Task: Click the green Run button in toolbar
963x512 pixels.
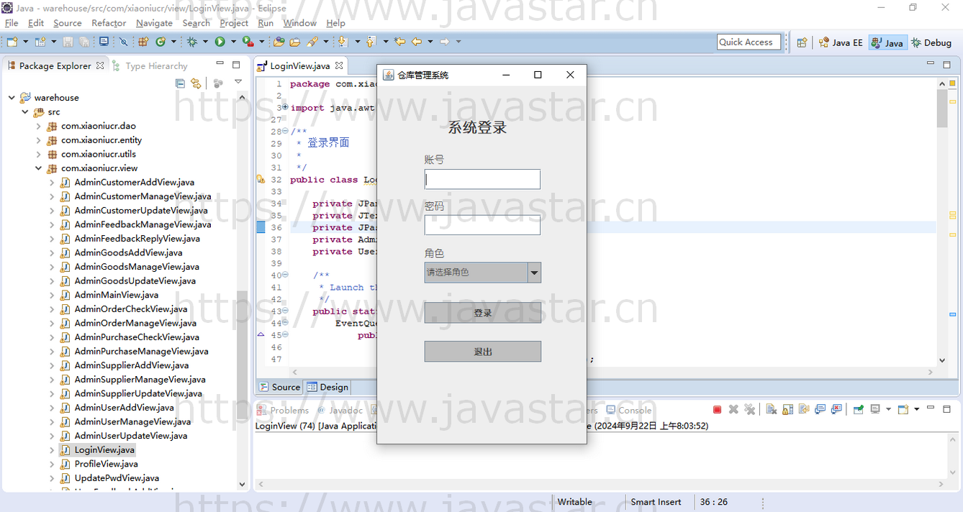Action: [220, 42]
